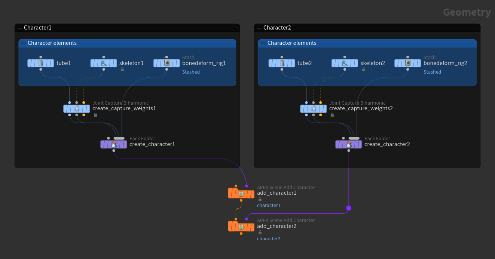Click the purple wire dot above add_character2
This screenshot has height=259, width=495.
349,208
